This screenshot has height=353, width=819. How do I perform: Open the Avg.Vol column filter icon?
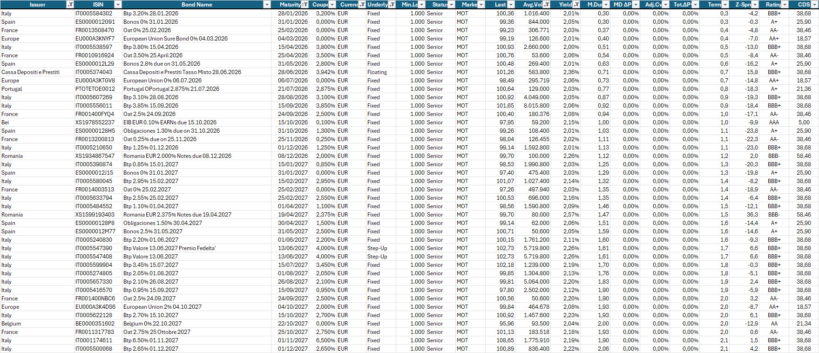tap(547, 5)
